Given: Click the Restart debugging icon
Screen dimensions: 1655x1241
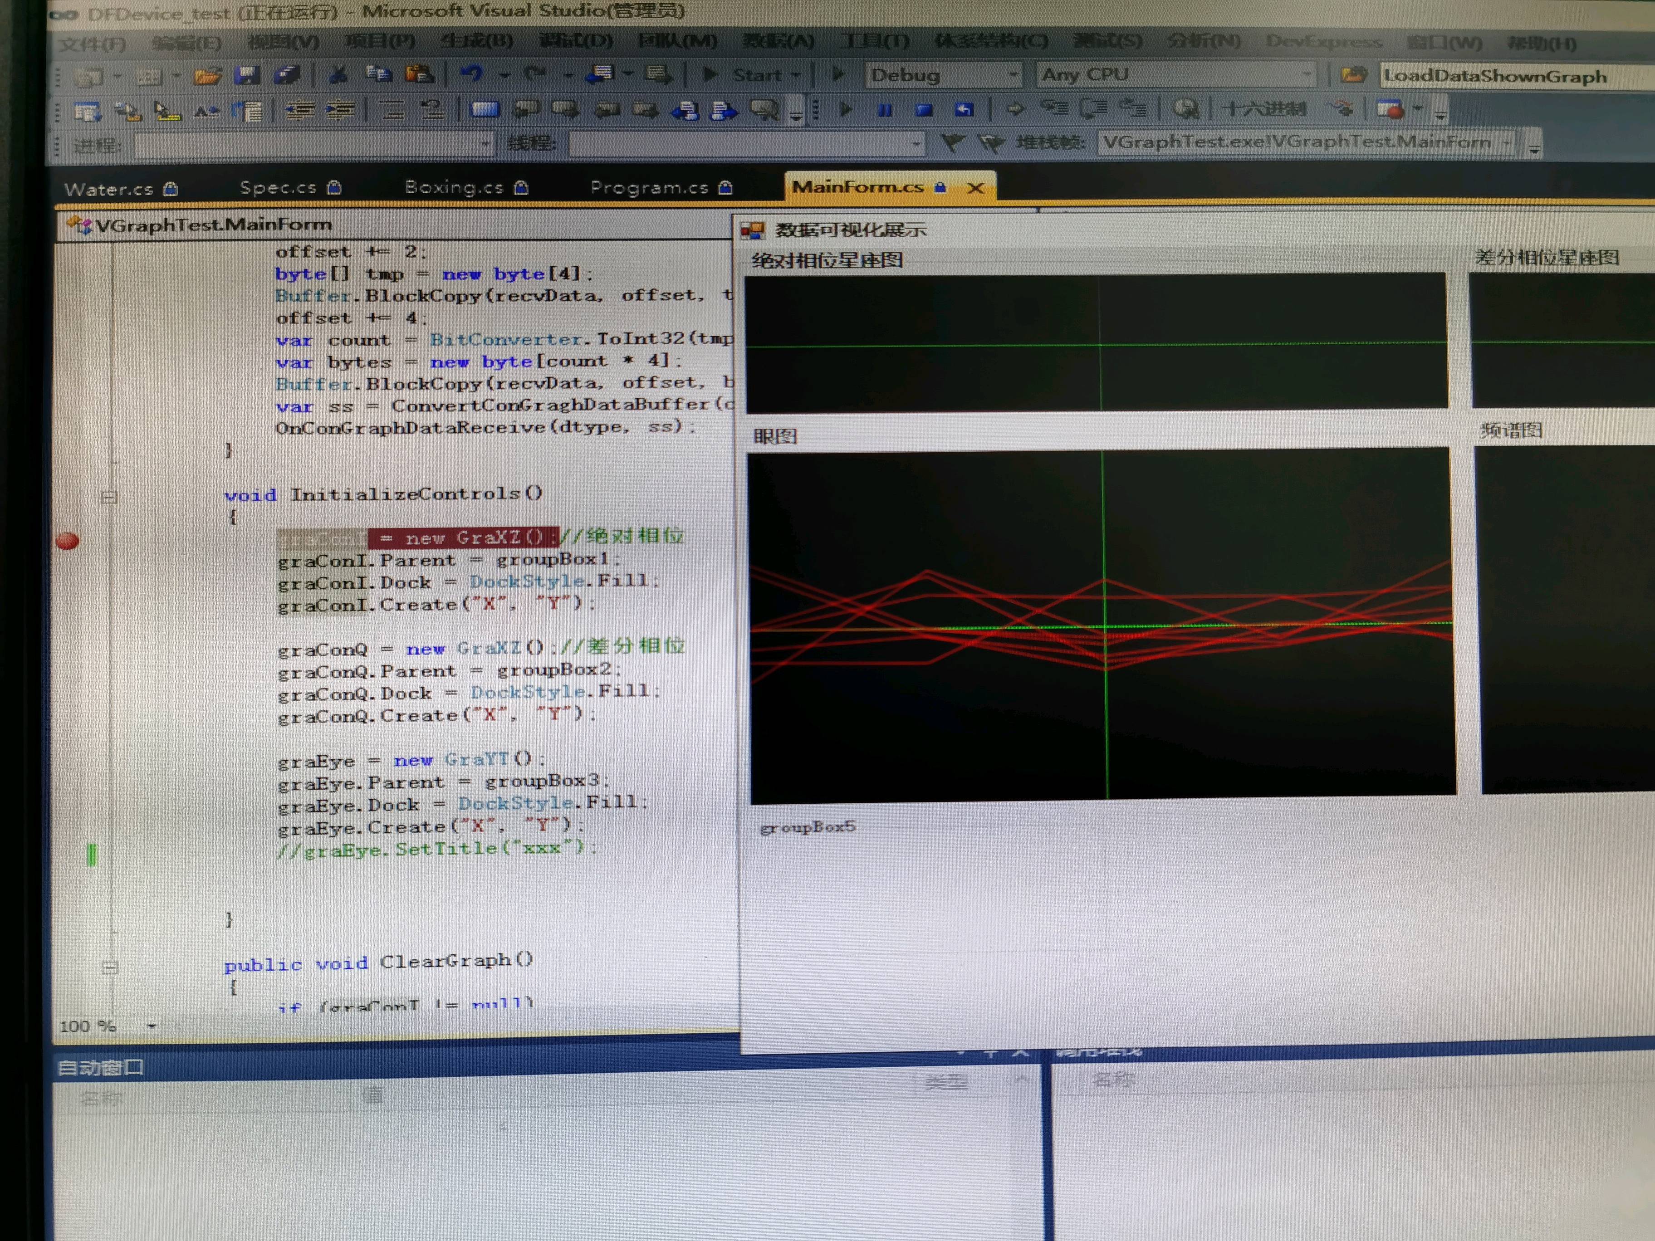Looking at the screenshot, I should pyautogui.click(x=964, y=110).
